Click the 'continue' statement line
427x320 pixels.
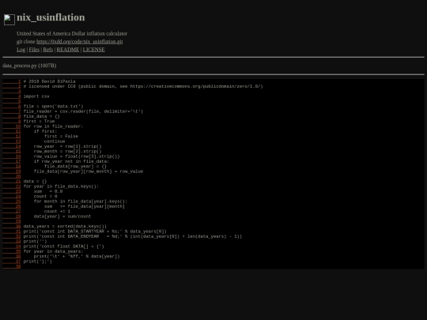(55, 141)
